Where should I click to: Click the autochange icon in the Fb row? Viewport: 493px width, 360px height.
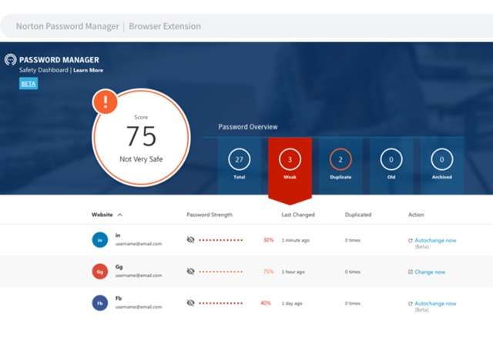coord(411,304)
